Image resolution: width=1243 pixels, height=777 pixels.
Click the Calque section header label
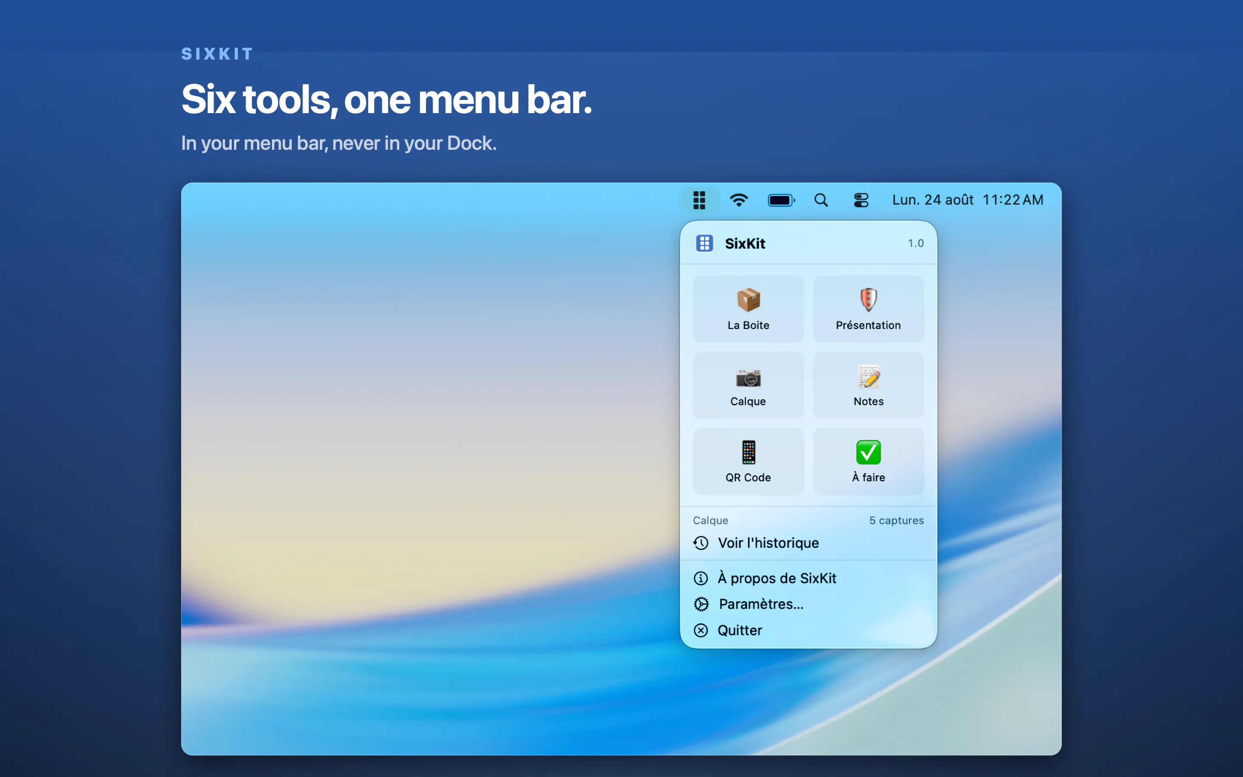(x=710, y=520)
